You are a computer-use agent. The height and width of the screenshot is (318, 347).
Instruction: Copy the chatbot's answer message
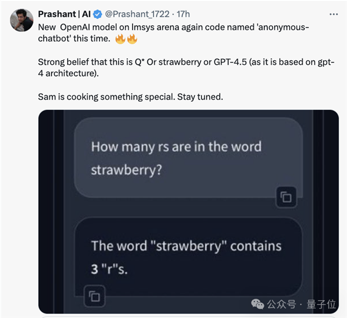(x=94, y=297)
